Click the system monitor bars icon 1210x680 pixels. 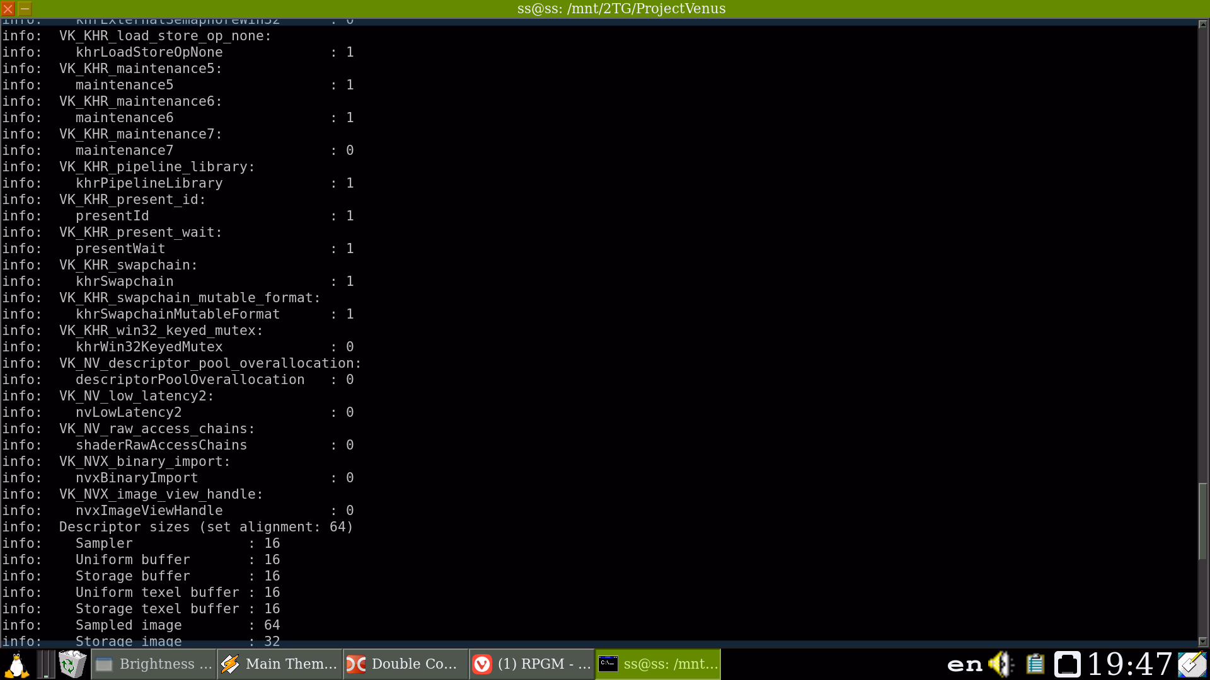(45, 664)
